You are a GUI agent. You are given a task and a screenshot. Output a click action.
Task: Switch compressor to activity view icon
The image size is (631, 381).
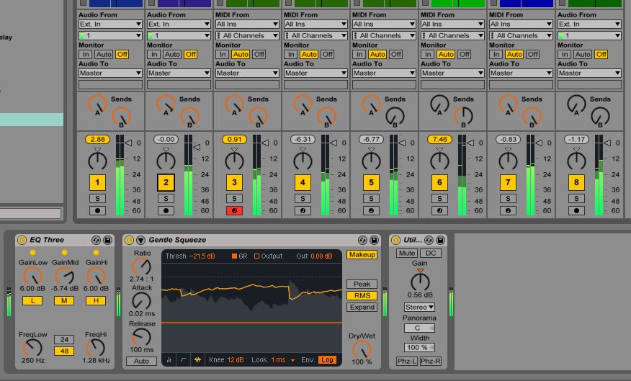[197, 359]
